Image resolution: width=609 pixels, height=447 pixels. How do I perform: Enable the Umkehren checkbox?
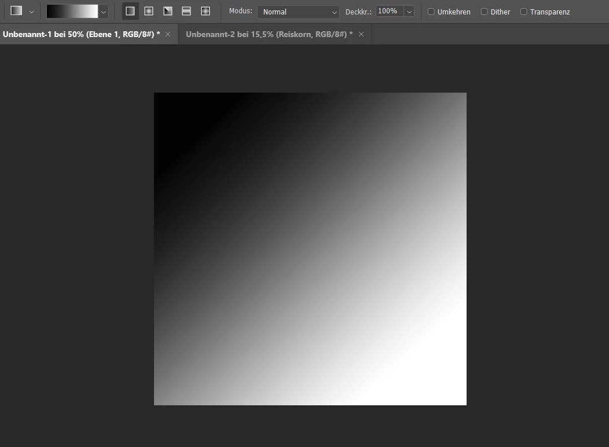(431, 12)
